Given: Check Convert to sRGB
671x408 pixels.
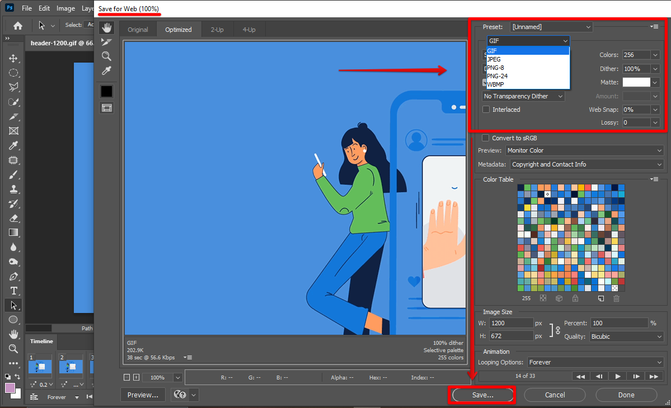Looking at the screenshot, I should point(486,138).
